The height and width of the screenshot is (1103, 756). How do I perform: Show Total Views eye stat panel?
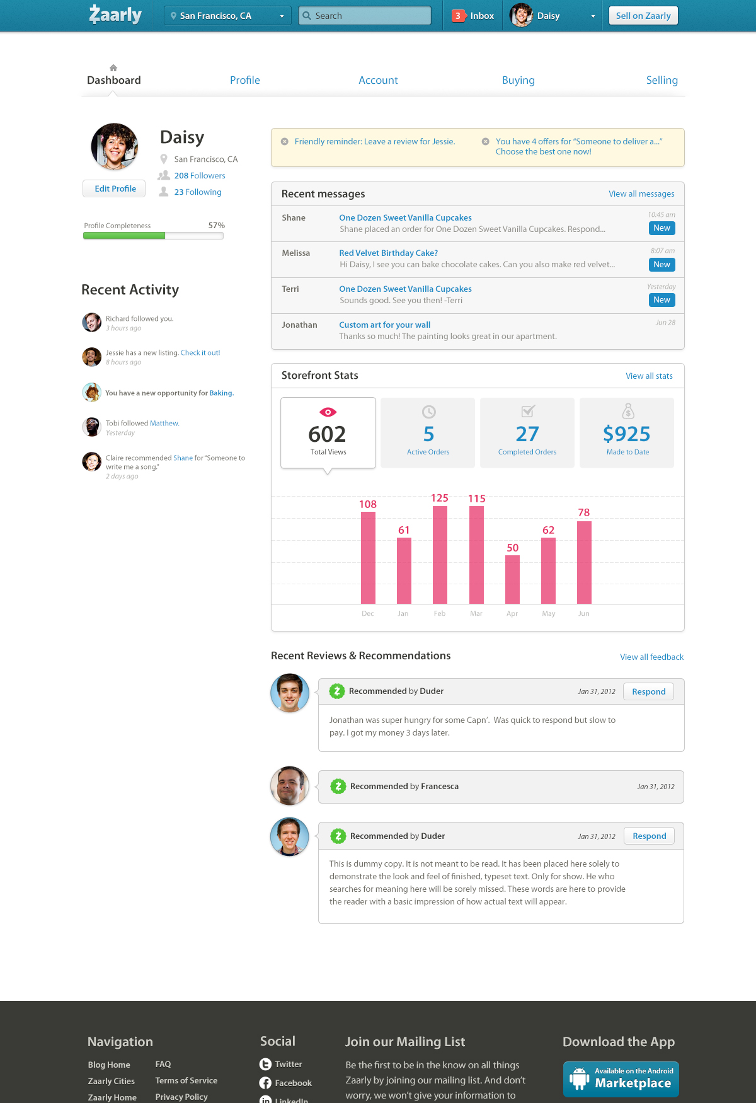click(328, 432)
